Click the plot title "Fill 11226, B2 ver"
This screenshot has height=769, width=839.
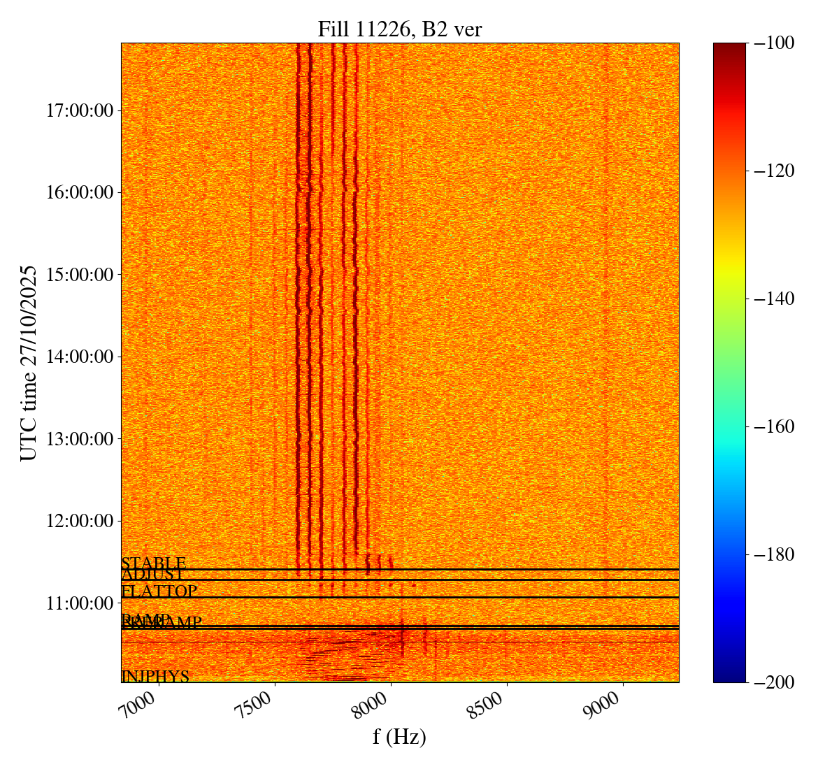[399, 29]
